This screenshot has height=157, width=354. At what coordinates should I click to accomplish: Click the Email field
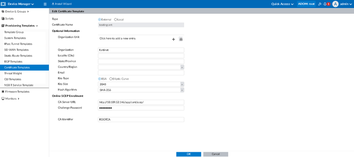(x=141, y=73)
